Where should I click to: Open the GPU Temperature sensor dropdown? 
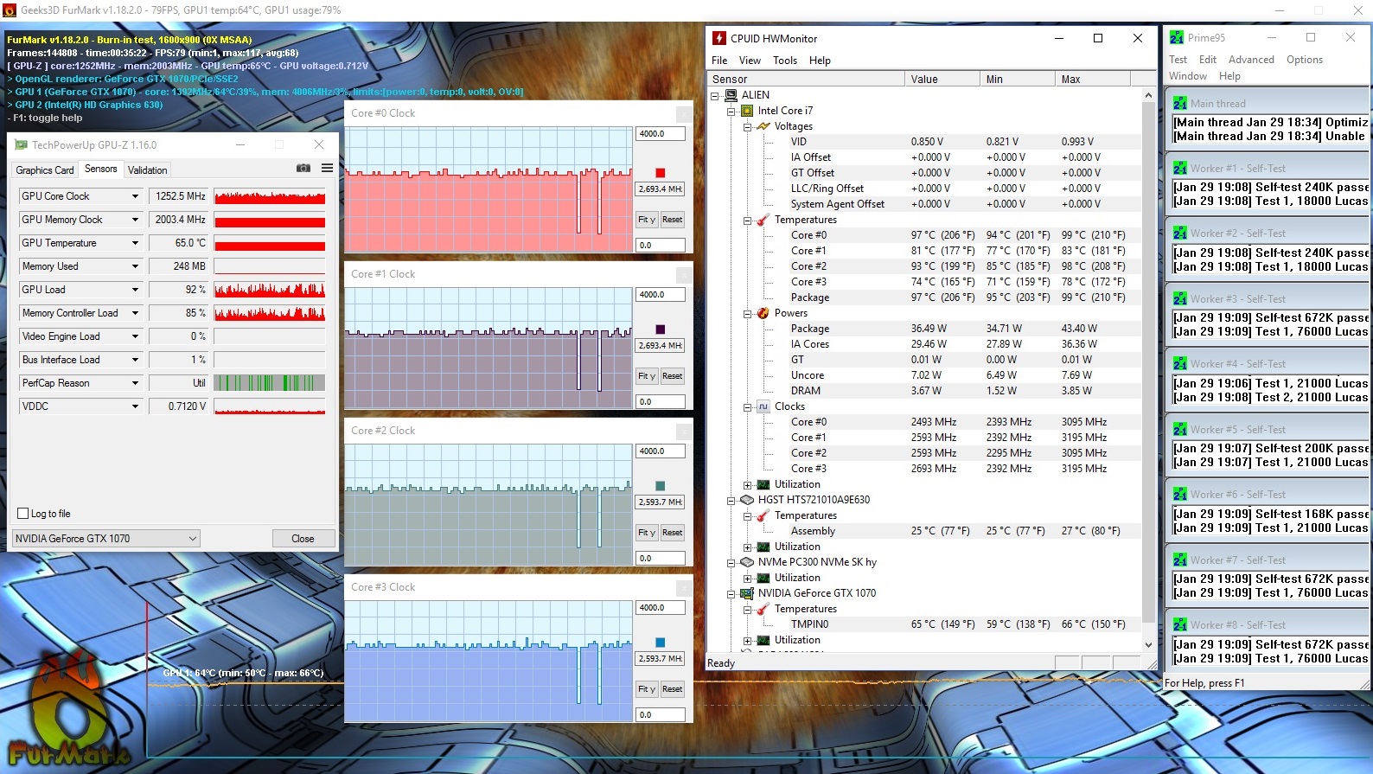tap(135, 243)
